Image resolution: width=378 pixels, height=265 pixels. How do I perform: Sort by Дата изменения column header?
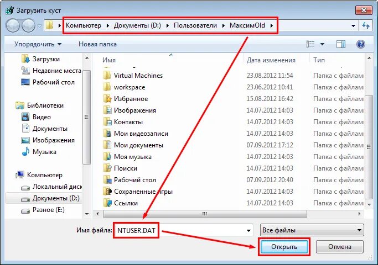(271, 60)
